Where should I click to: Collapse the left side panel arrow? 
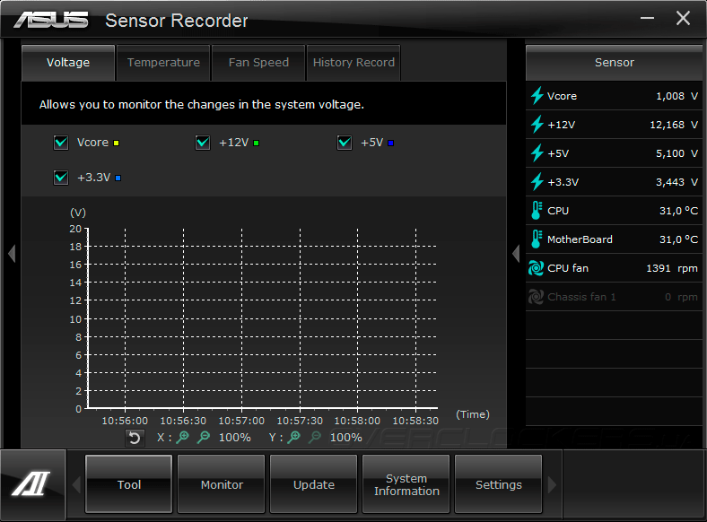pos(12,253)
